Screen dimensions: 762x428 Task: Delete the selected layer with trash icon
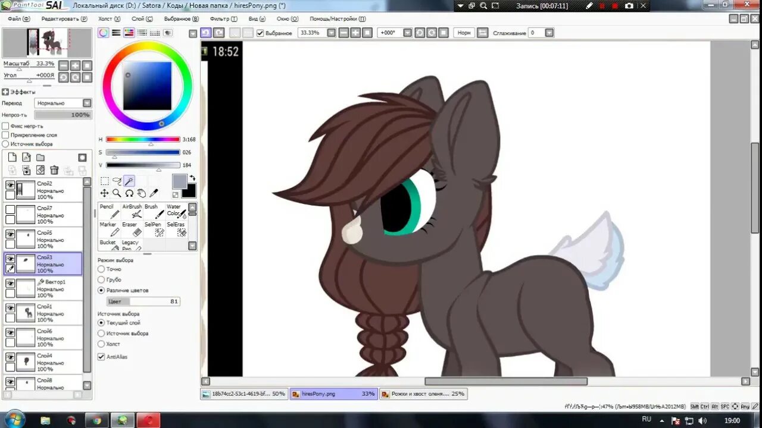(x=54, y=170)
